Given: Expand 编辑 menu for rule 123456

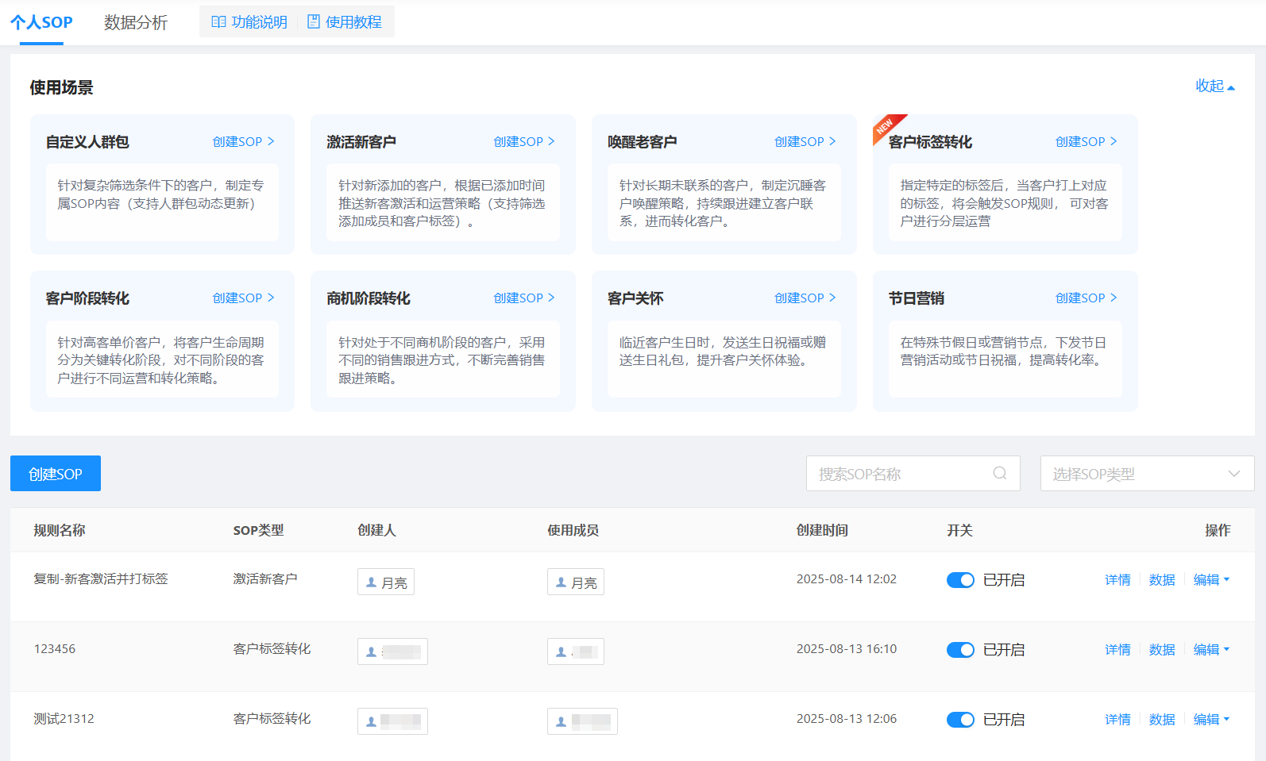Looking at the screenshot, I should point(1211,650).
